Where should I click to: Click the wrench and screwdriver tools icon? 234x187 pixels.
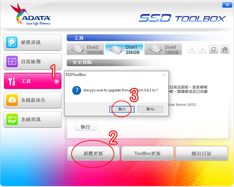click(x=12, y=81)
